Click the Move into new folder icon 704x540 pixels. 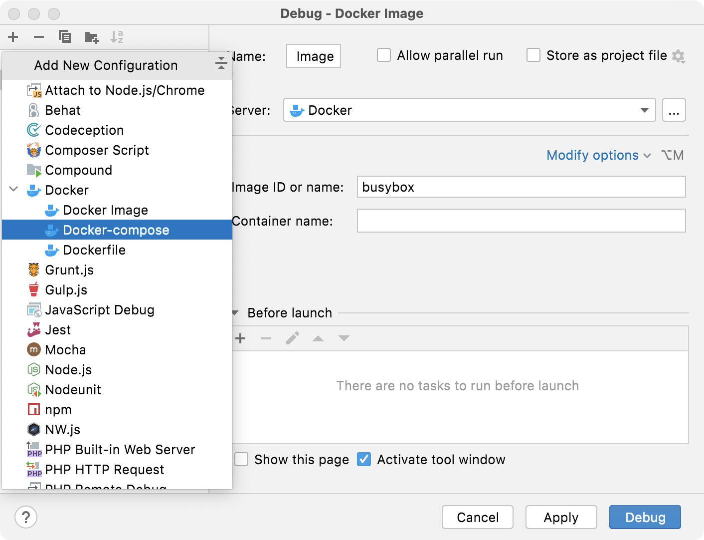91,37
